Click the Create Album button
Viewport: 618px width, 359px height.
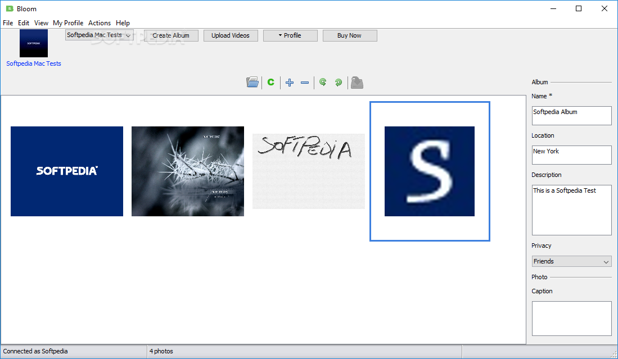click(x=171, y=35)
